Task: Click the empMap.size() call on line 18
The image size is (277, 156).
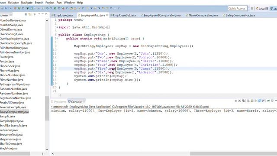Action: pos(125,80)
